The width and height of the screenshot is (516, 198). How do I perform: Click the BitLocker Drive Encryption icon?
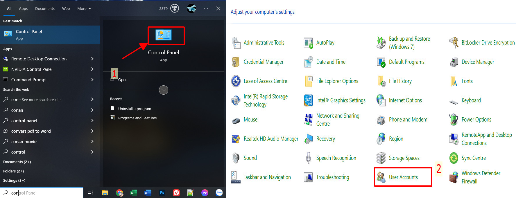click(x=454, y=43)
